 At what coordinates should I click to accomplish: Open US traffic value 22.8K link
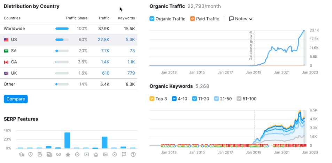103,40
